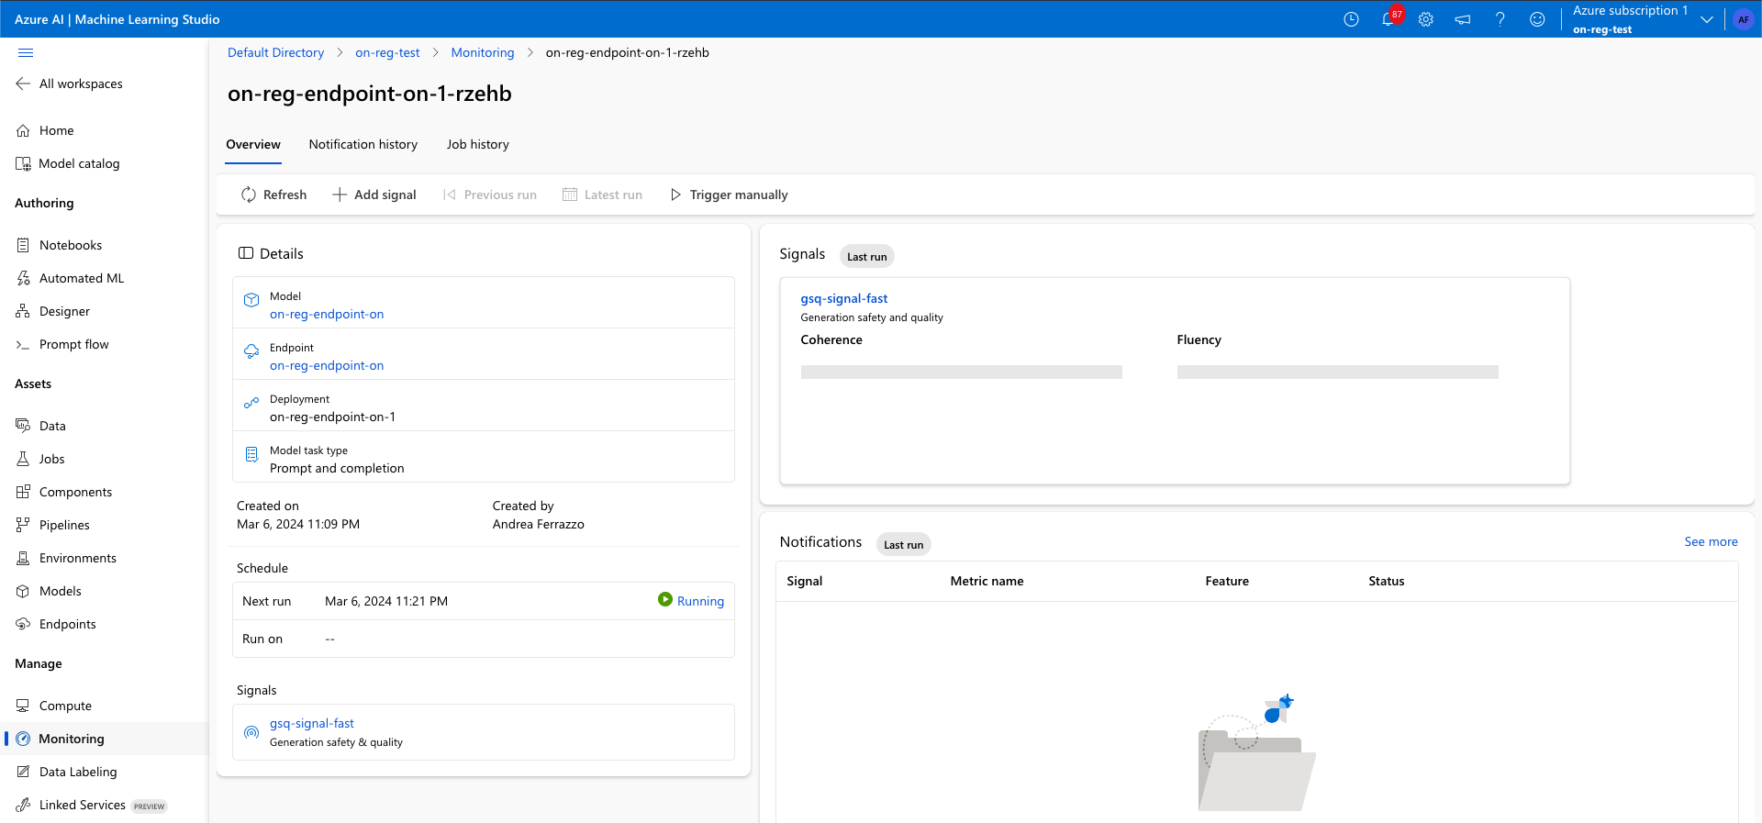Open Models icon in sidebar
1762x823 pixels.
23,591
